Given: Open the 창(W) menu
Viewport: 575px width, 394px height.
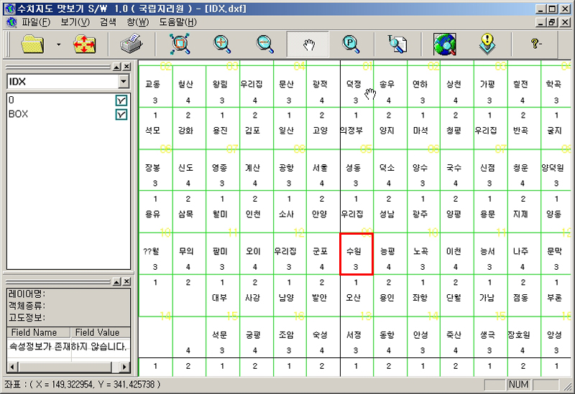Looking at the screenshot, I should [x=138, y=22].
